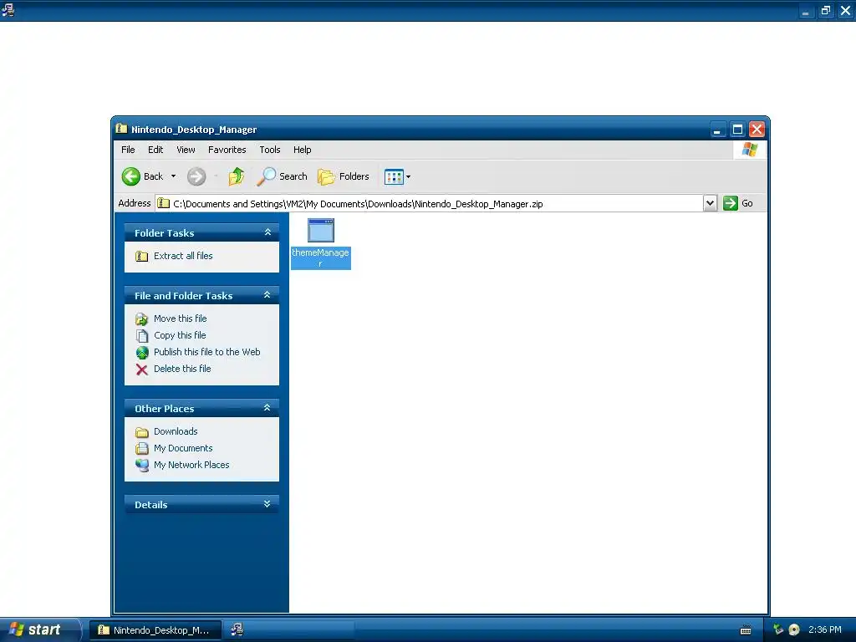Click the network tray icon before disc

[x=778, y=629]
